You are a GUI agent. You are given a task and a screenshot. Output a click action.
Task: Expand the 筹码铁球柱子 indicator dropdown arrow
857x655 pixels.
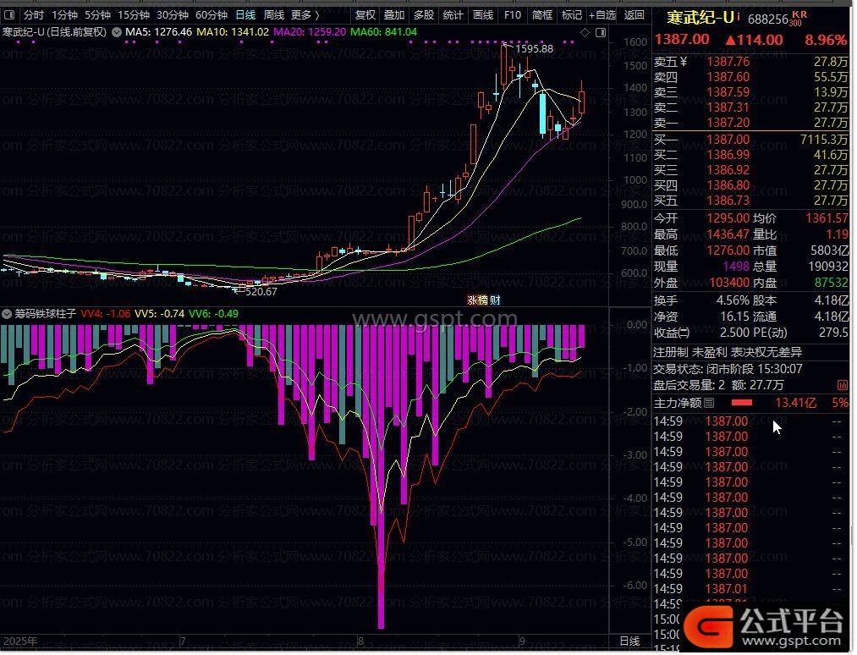(x=7, y=313)
